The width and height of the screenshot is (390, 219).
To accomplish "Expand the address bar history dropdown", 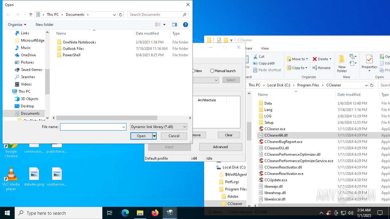I will pyautogui.click(x=115, y=15).
